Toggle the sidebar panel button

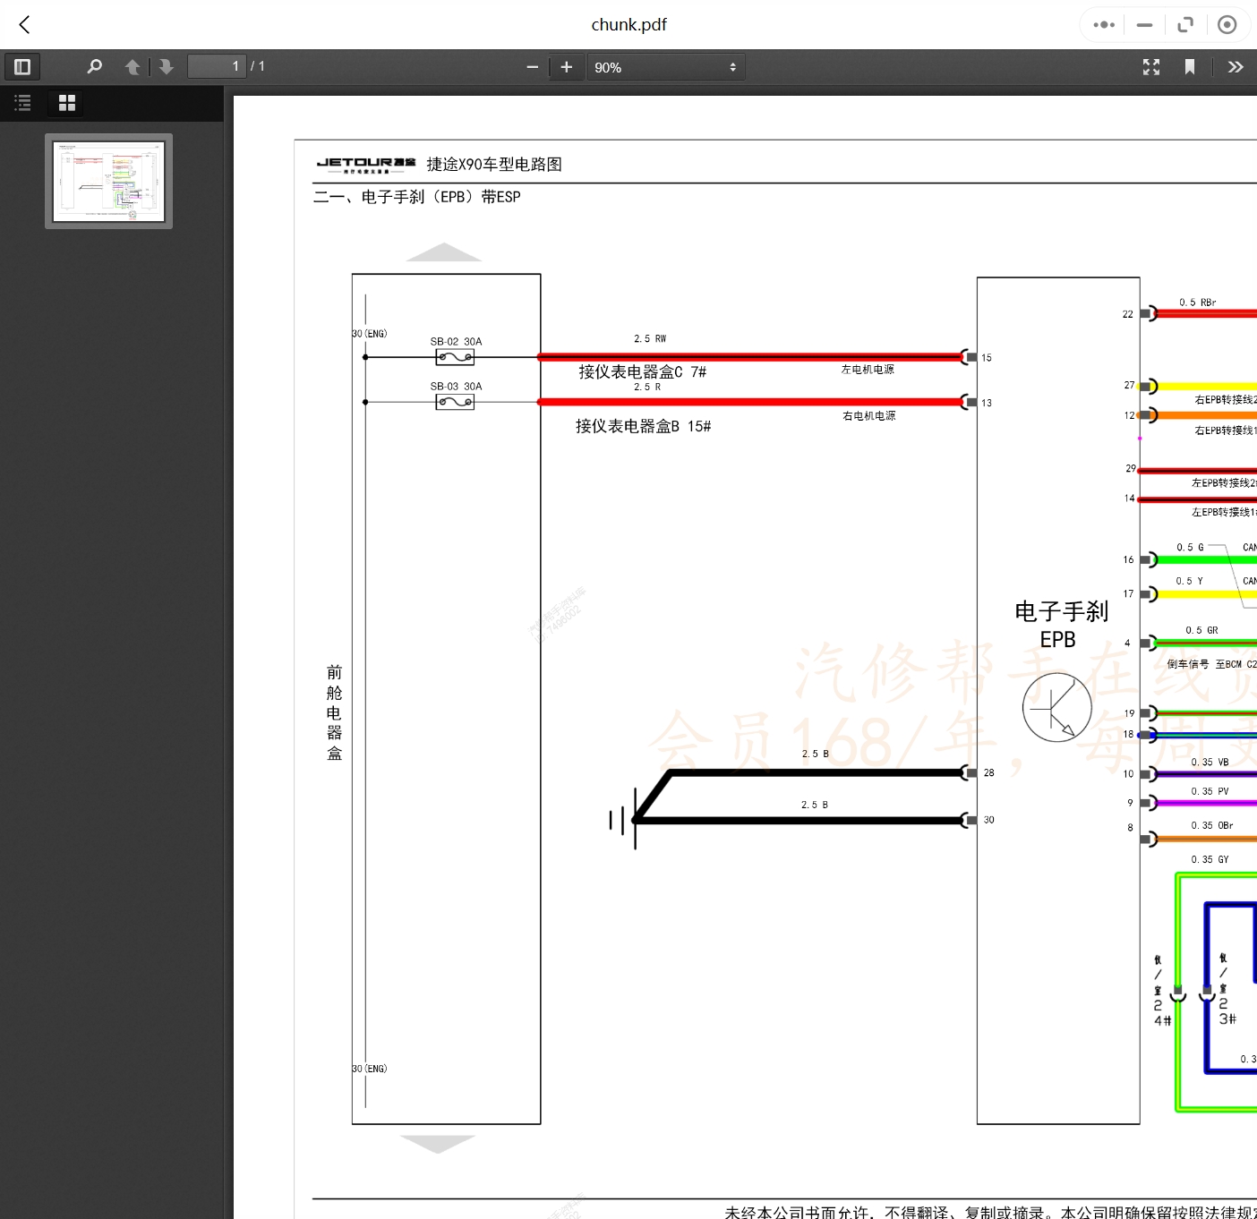click(x=22, y=67)
